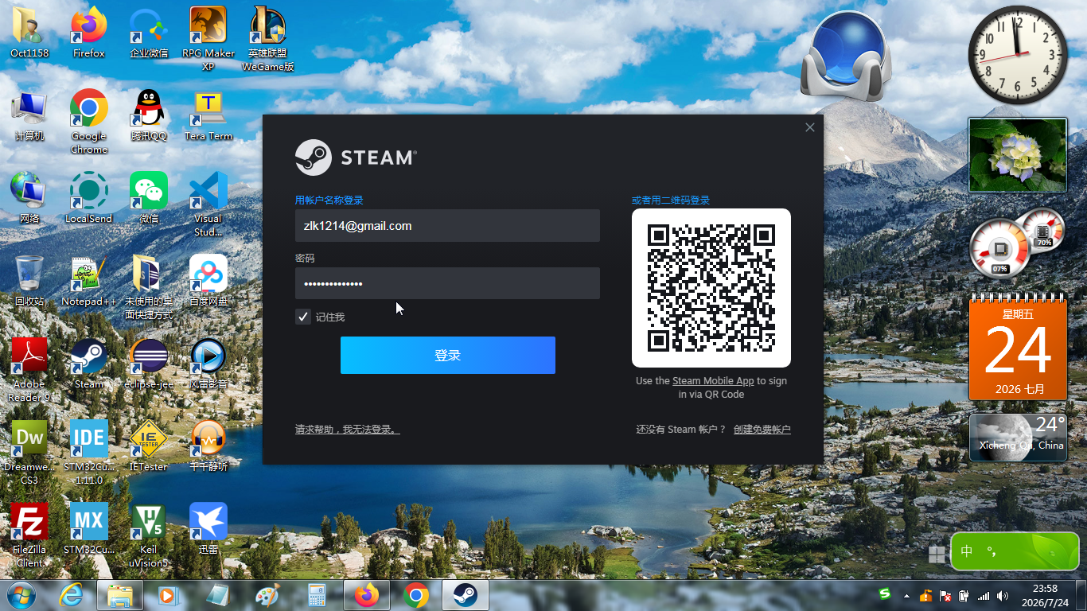Select the 风雷影音 desktop shortcut
The width and height of the screenshot is (1087, 611).
(x=208, y=364)
